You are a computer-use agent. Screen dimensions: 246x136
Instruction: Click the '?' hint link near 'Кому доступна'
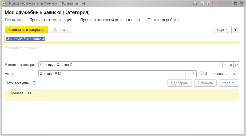pyautogui.click(x=34, y=83)
